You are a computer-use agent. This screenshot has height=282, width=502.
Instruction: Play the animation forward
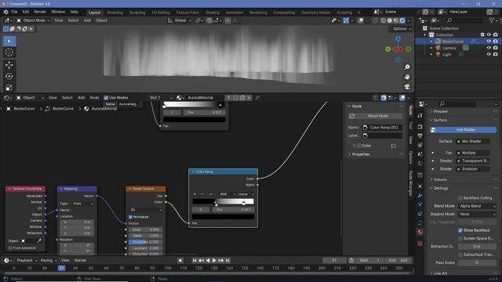tap(214, 261)
